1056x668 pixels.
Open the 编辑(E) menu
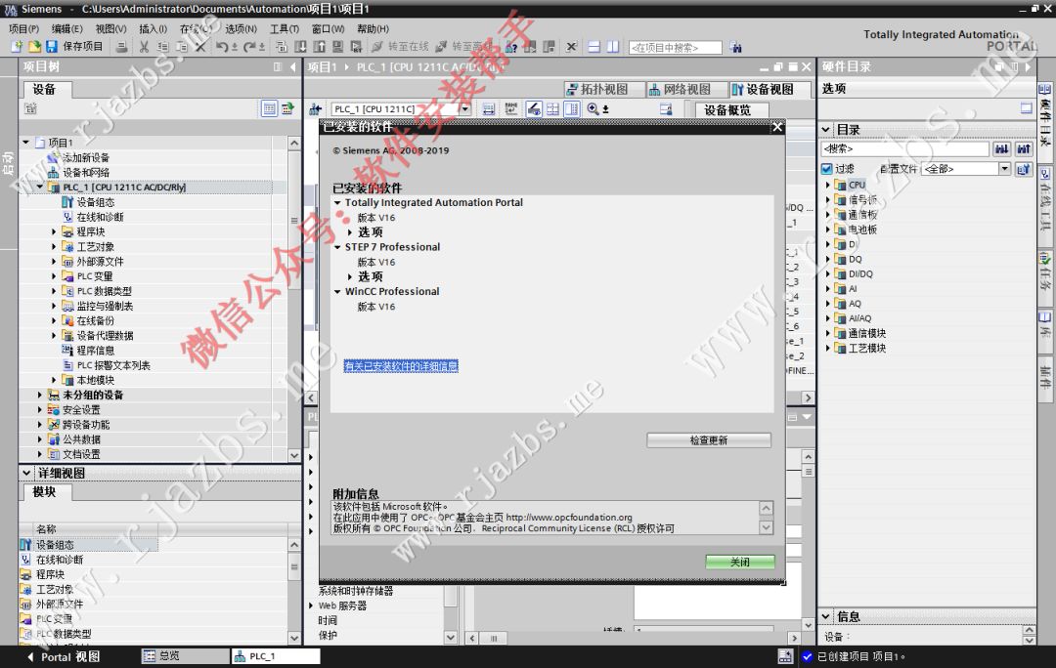tap(66, 29)
